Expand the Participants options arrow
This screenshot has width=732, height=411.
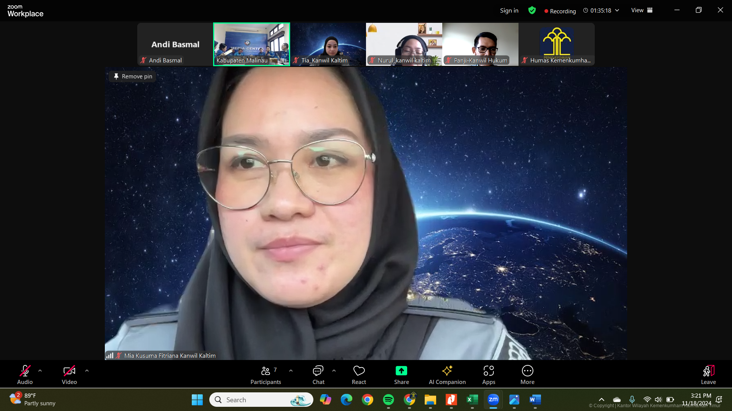291,371
